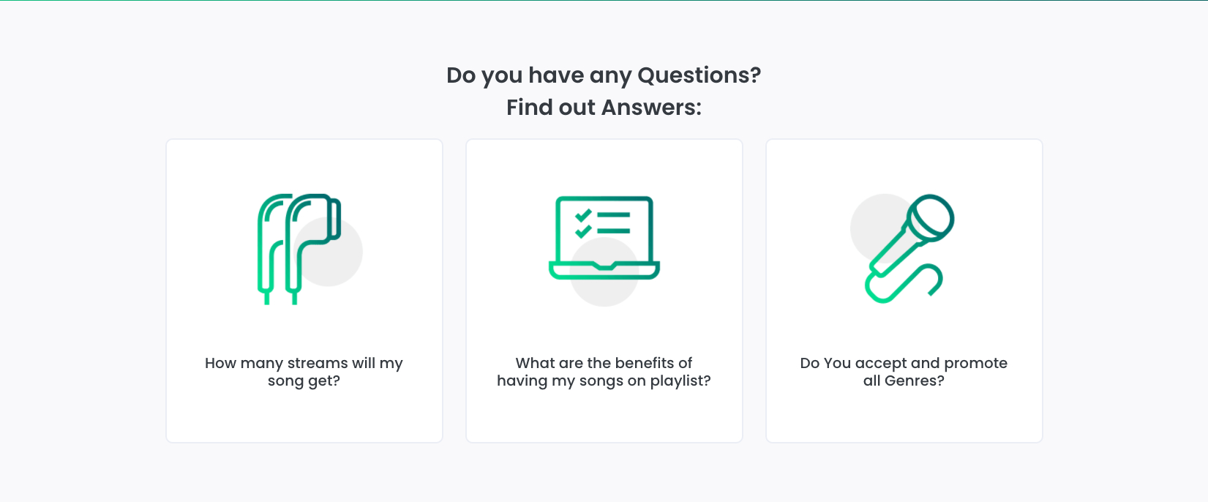Click the laptop checklist icon
1208x502 pixels.
pos(604,238)
